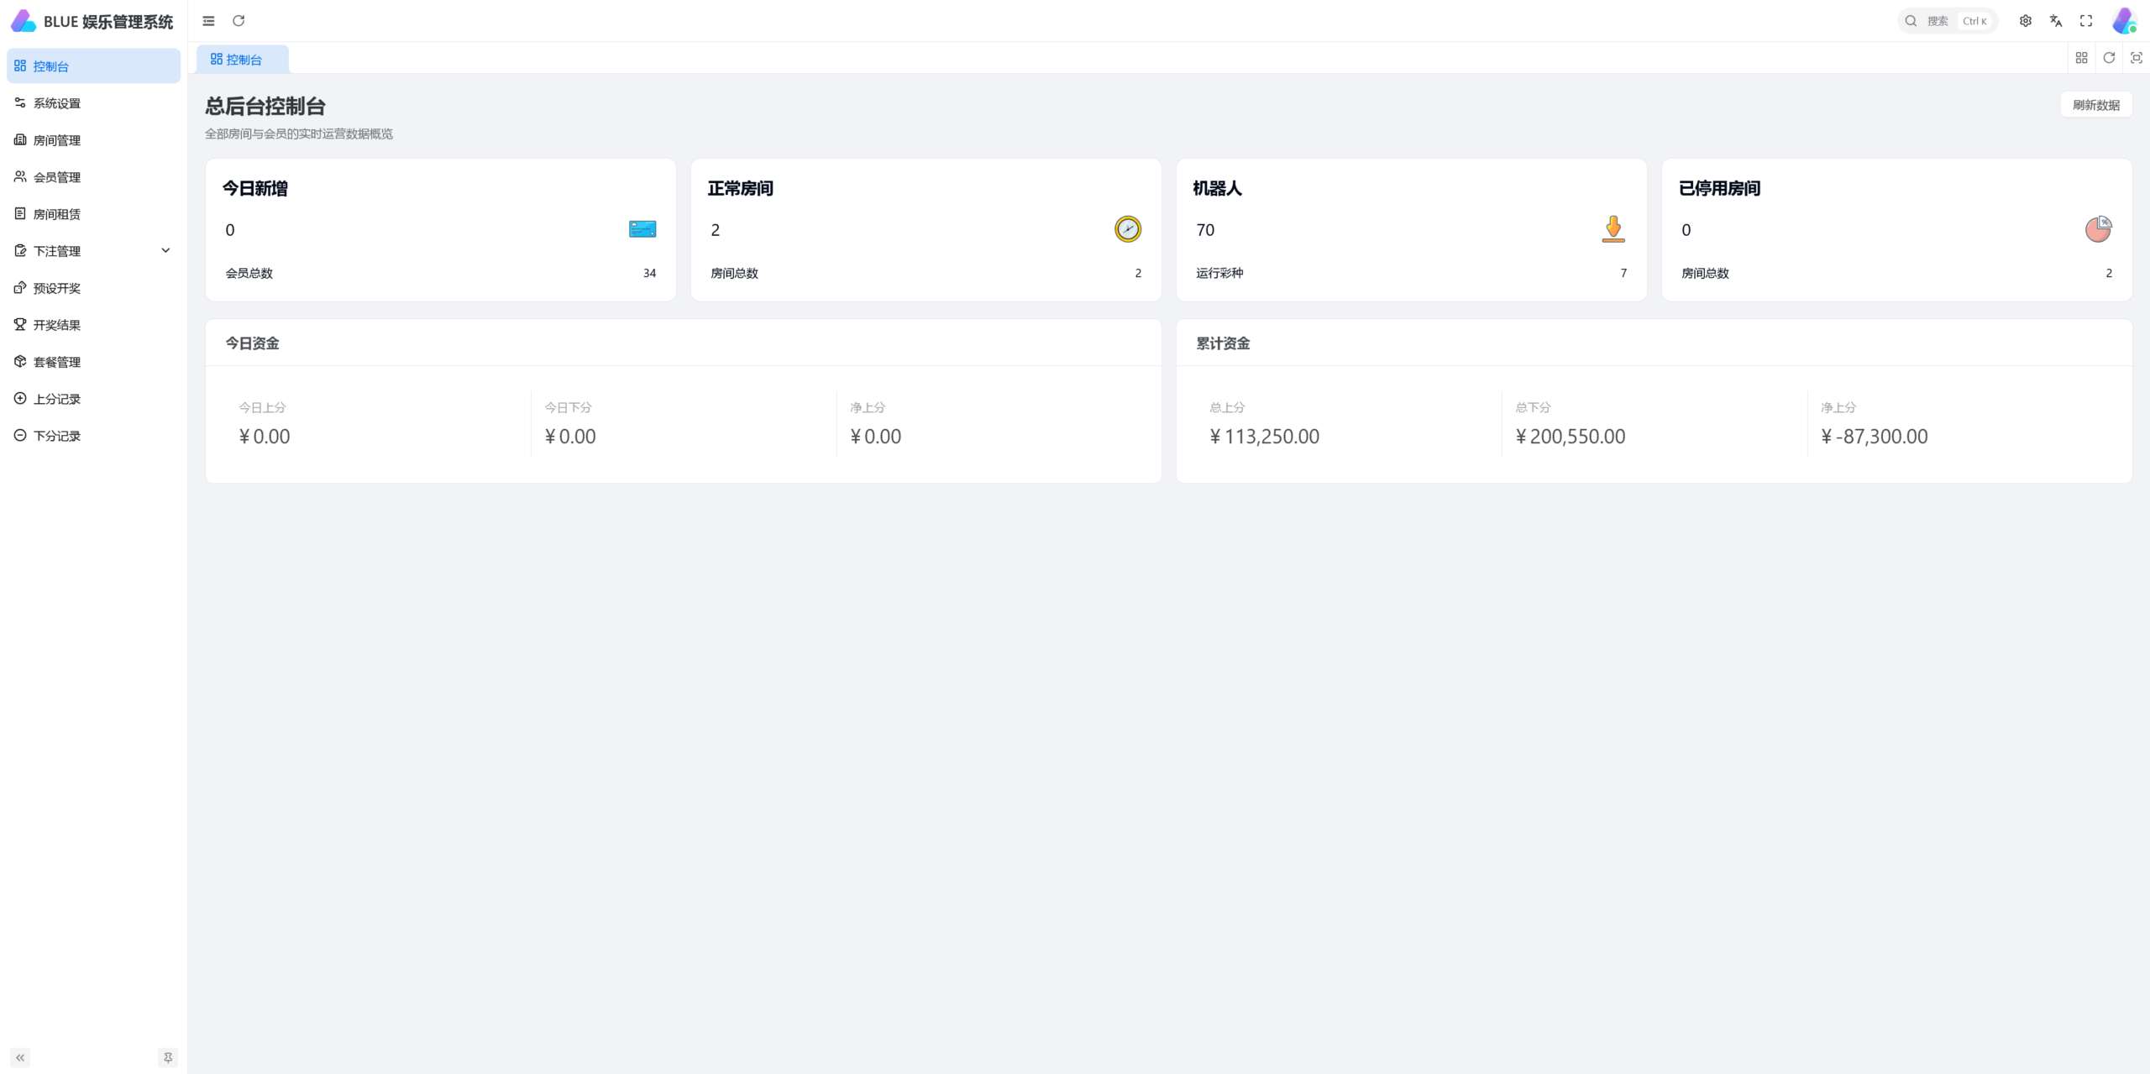Click the download arrow icon in 机器人 card
The height and width of the screenshot is (1074, 2150).
tap(1613, 229)
